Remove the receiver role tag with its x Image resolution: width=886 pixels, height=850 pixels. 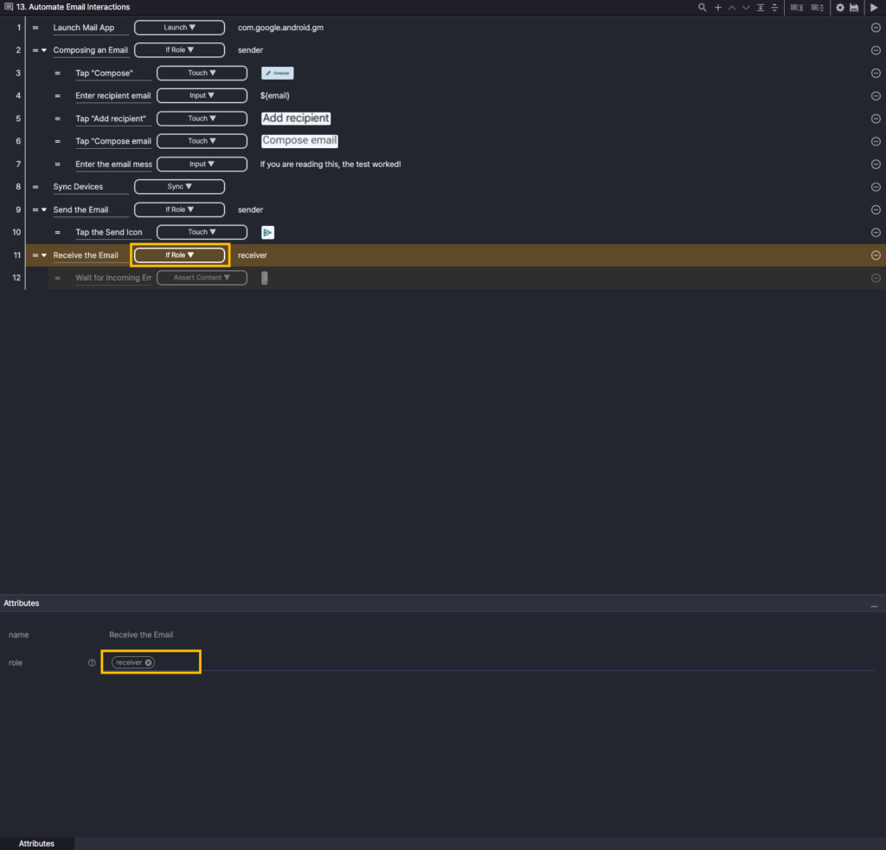coord(149,662)
